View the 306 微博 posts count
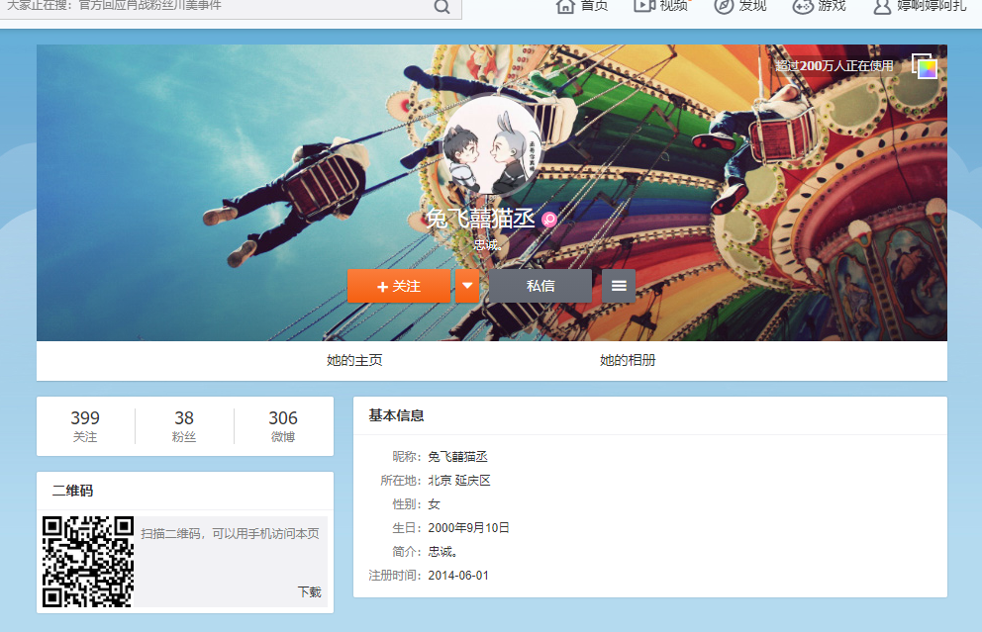This screenshot has width=982, height=632. click(x=283, y=426)
